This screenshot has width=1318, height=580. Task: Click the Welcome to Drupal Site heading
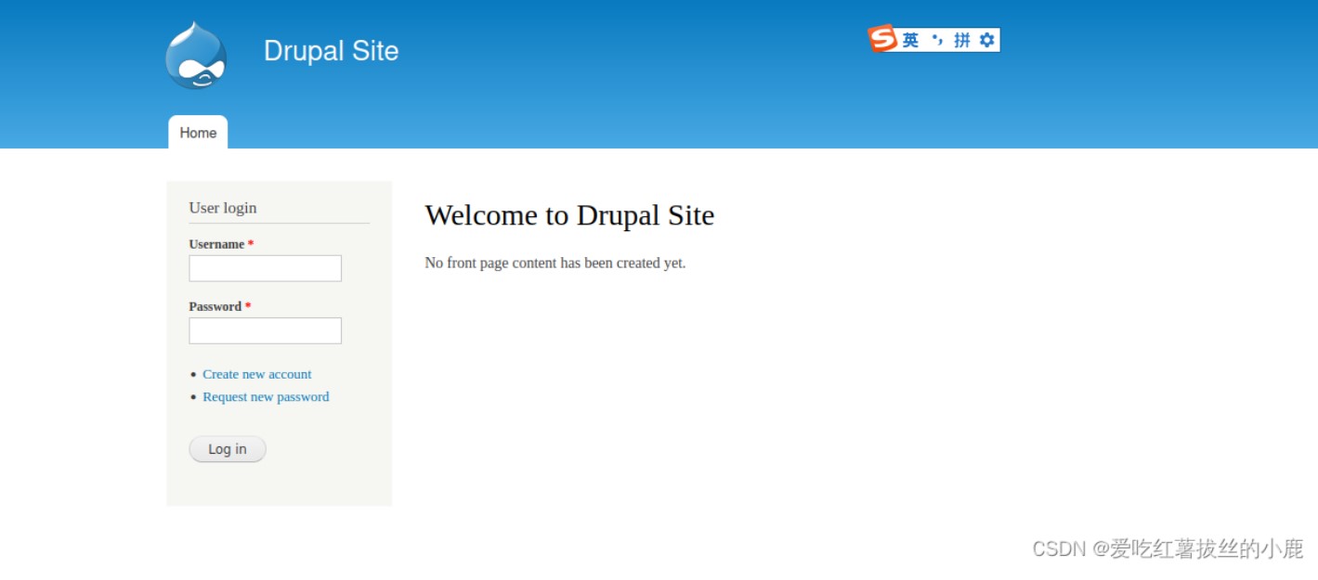569,215
